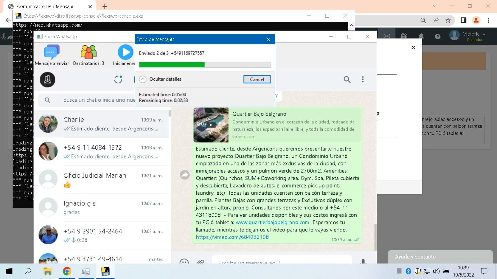497x279 pixels.
Task: Open the WhatsApp profile avatar icon
Action: pos(48,79)
